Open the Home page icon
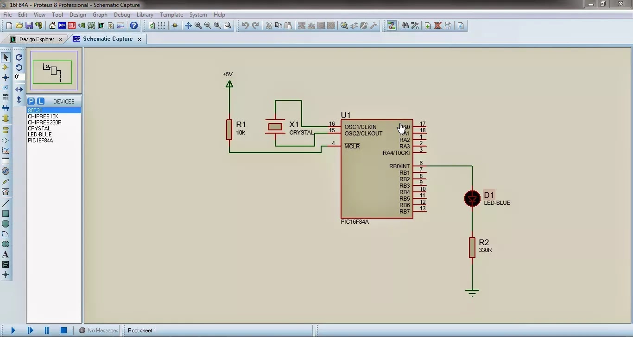 tap(52, 25)
